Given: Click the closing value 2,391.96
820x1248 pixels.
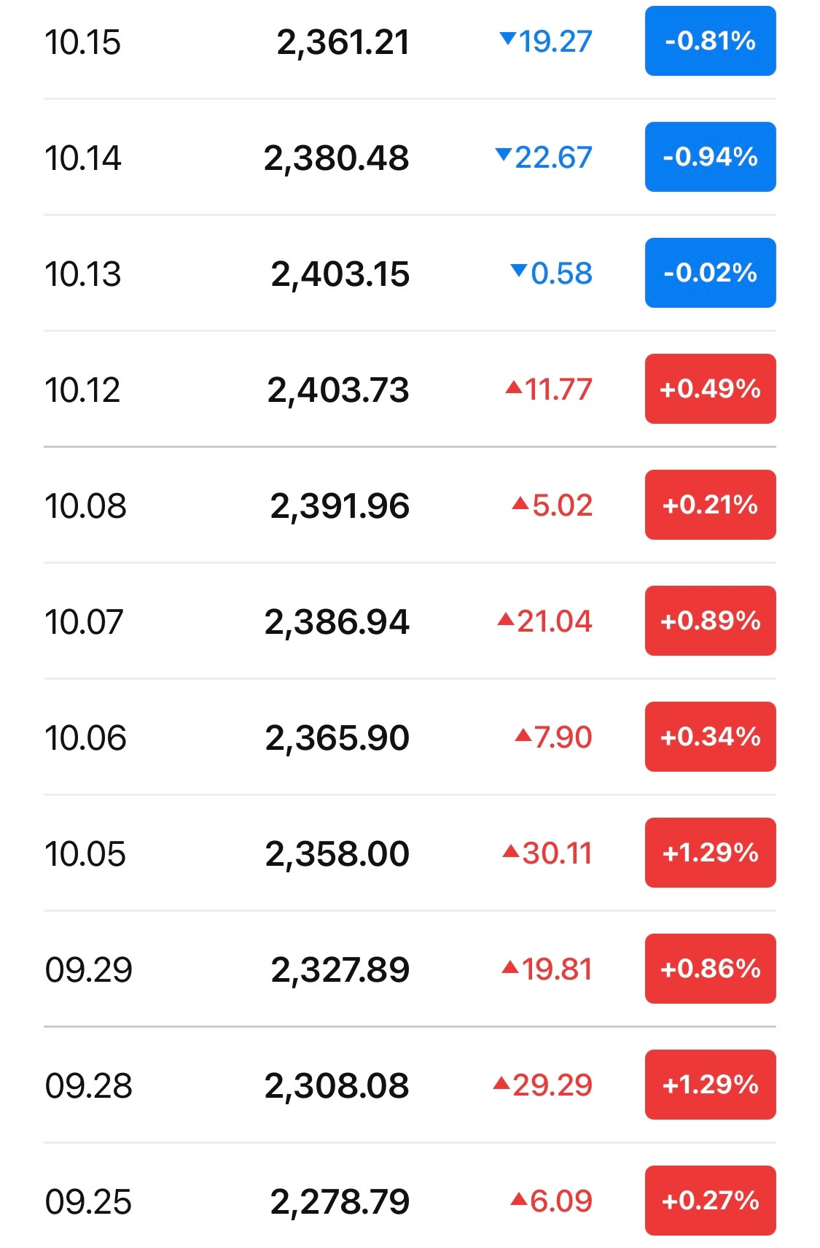Looking at the screenshot, I should [340, 505].
